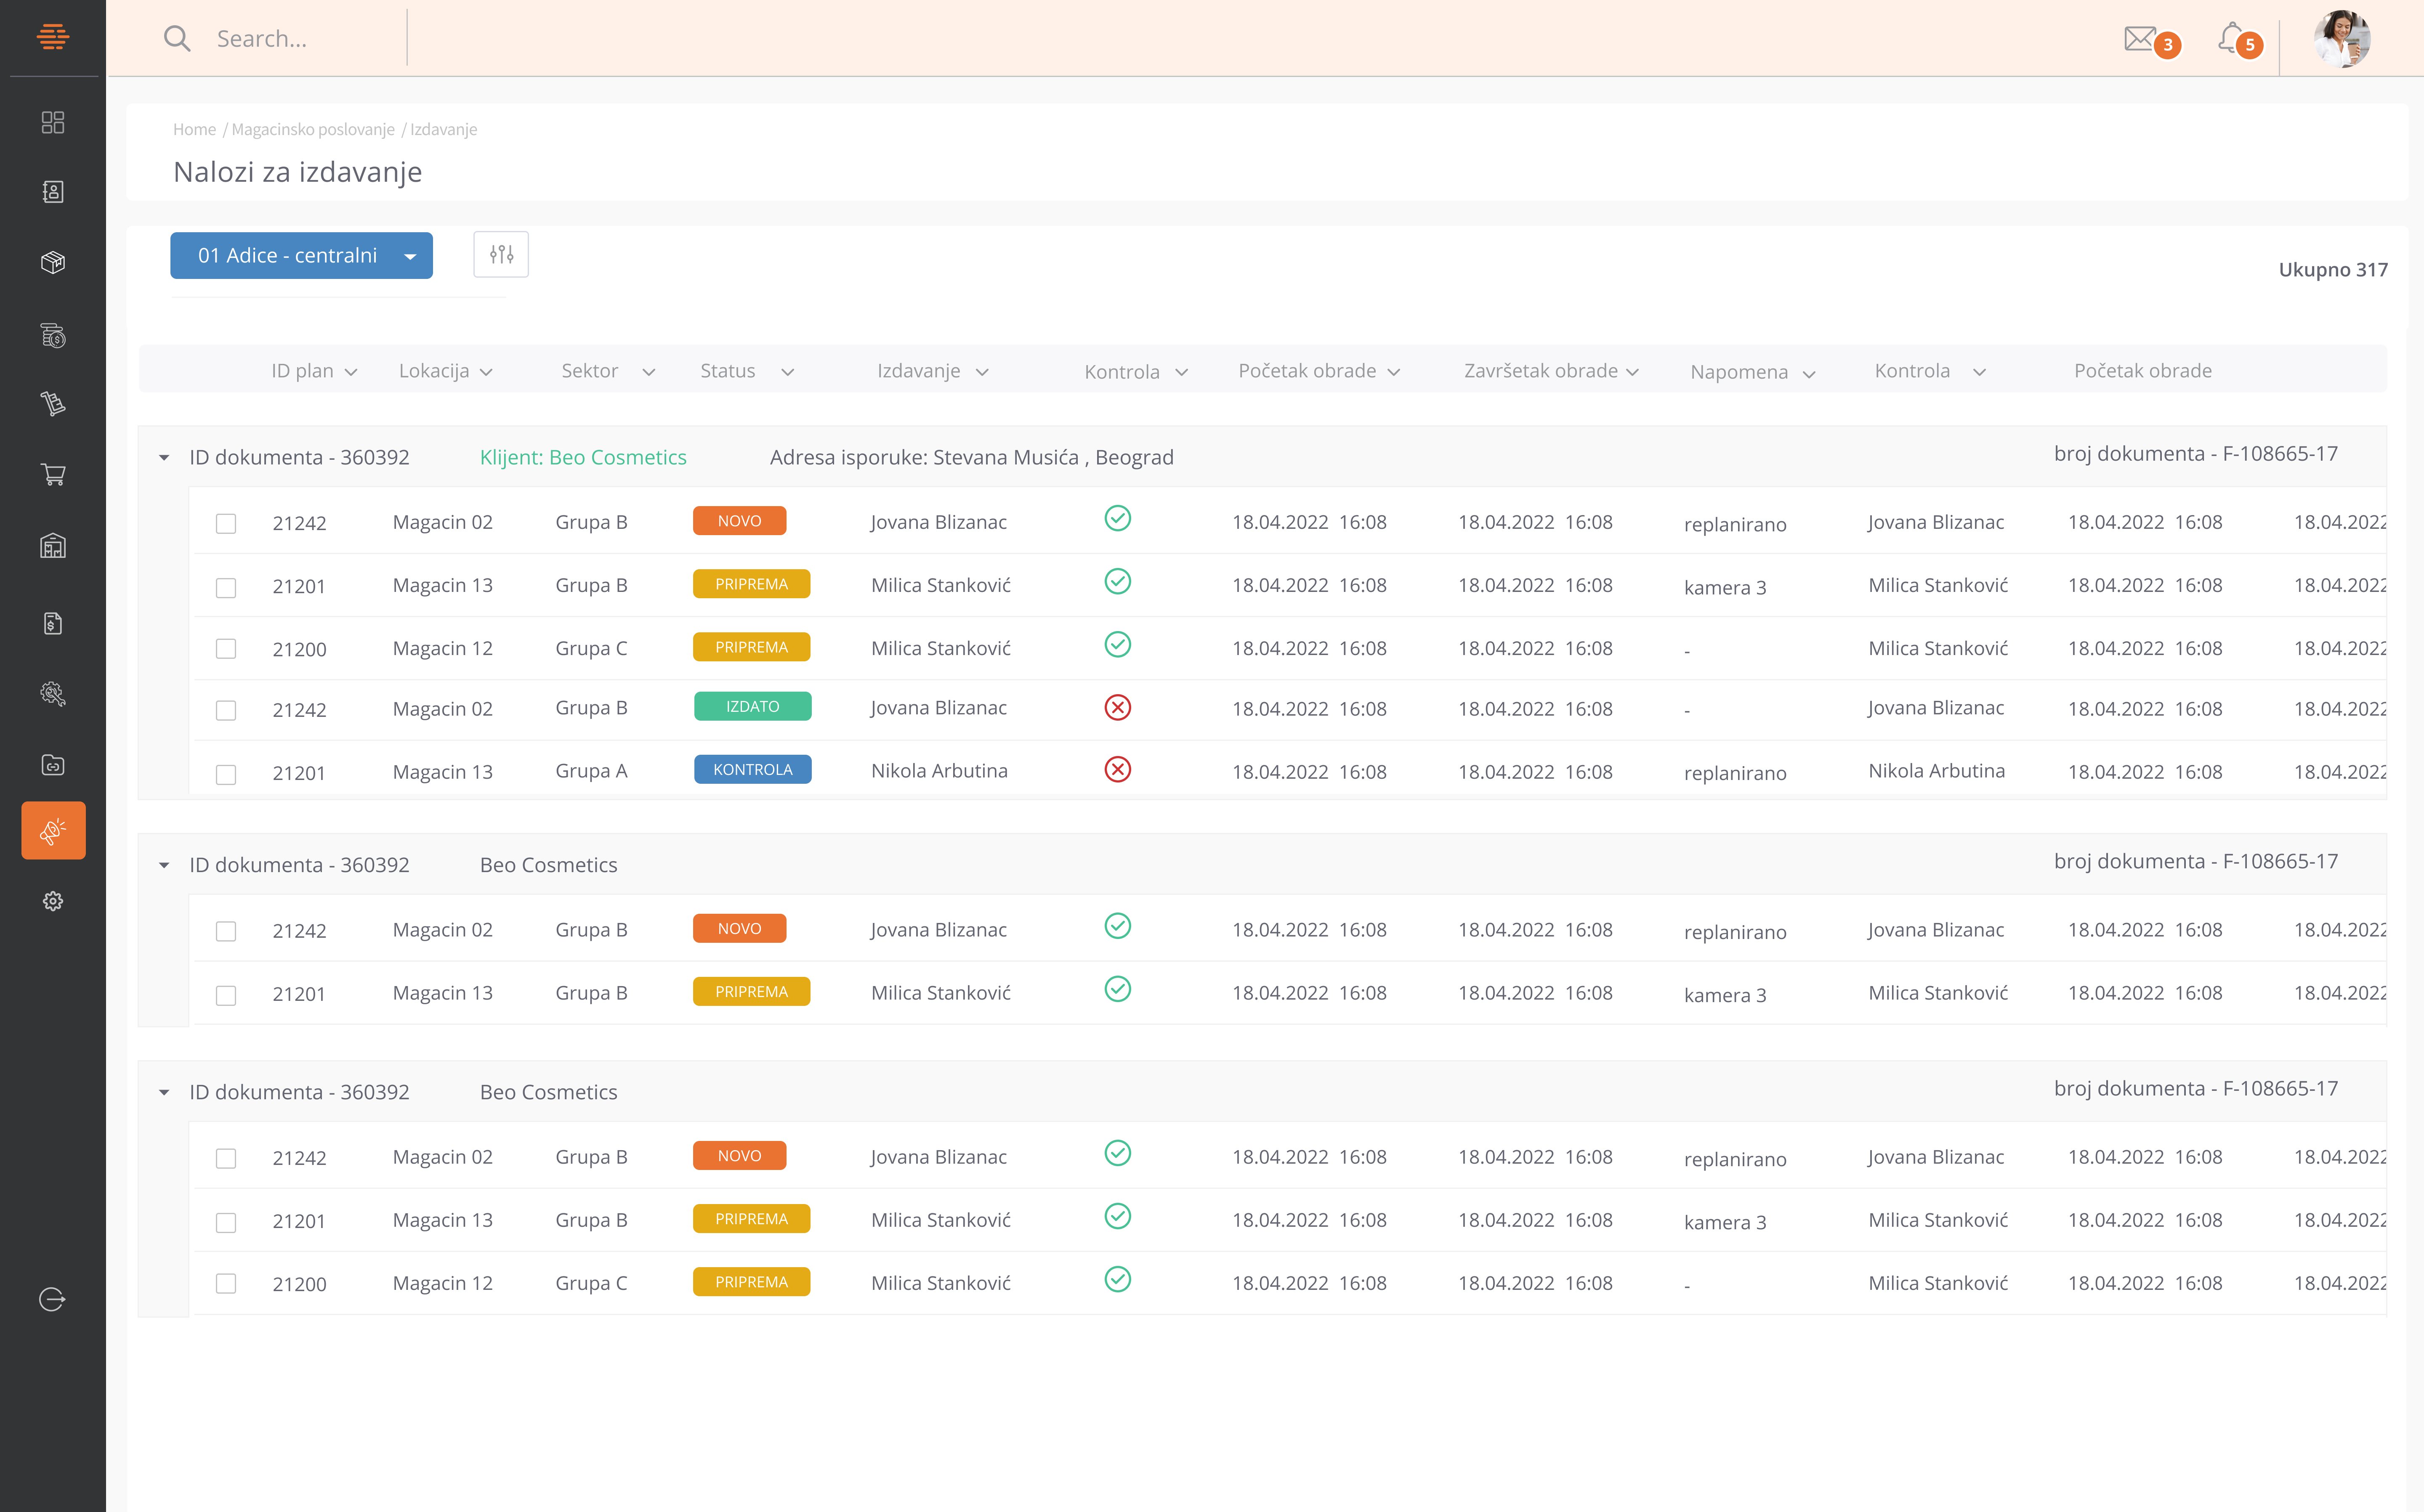Open the hand truck dolly sidebar icon

pyautogui.click(x=53, y=404)
